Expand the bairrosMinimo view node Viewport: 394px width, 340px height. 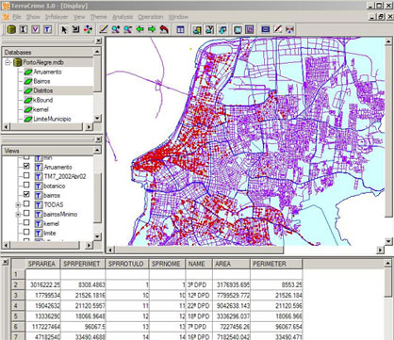click(x=18, y=215)
